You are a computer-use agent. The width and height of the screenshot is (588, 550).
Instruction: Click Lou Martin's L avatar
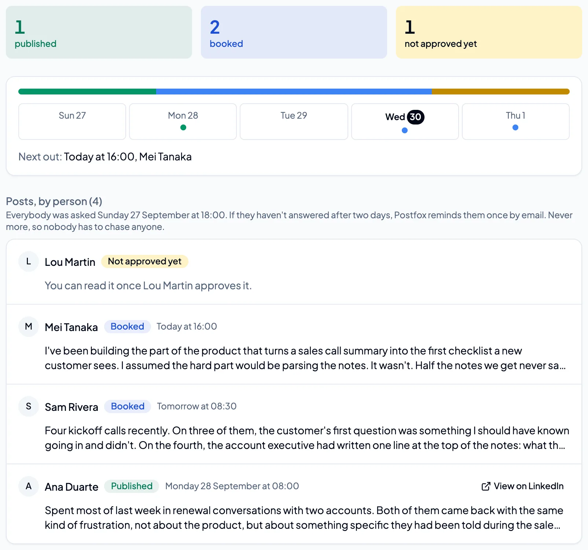pos(29,261)
